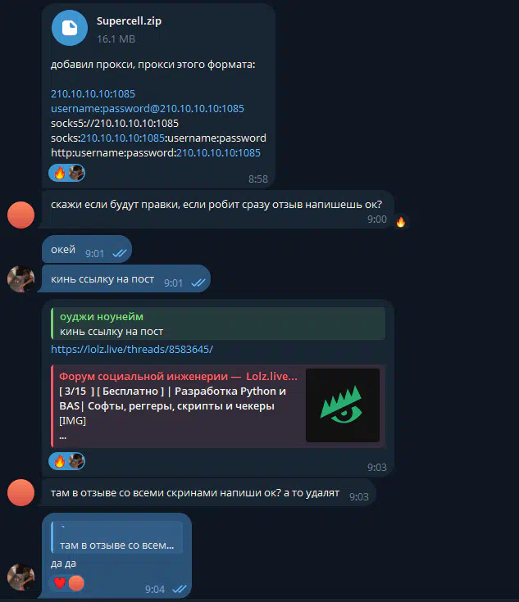This screenshot has width=519, height=602.
Task: Click the Supercell.zip file name
Action: pyautogui.click(x=129, y=20)
